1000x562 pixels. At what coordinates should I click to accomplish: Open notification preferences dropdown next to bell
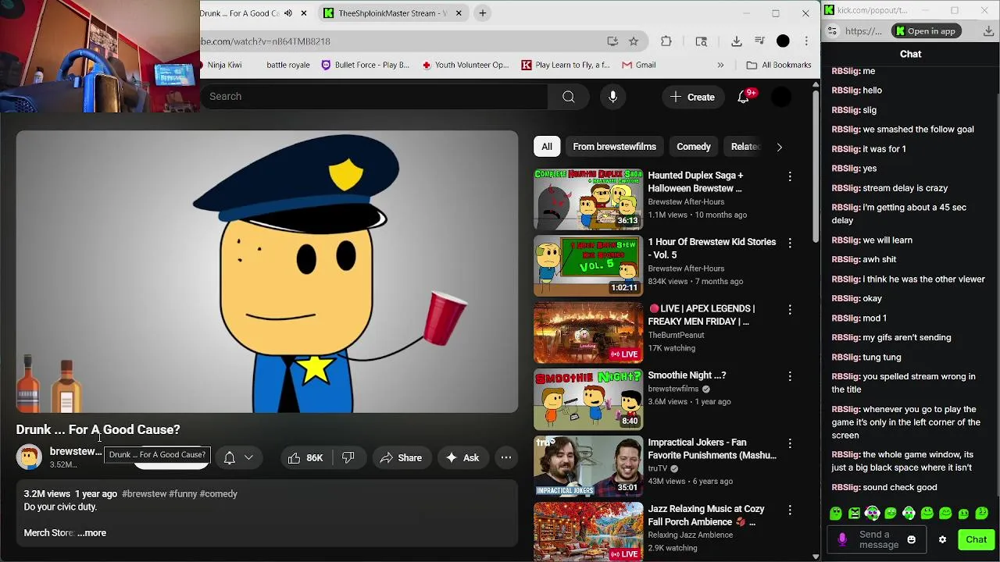[x=248, y=458]
